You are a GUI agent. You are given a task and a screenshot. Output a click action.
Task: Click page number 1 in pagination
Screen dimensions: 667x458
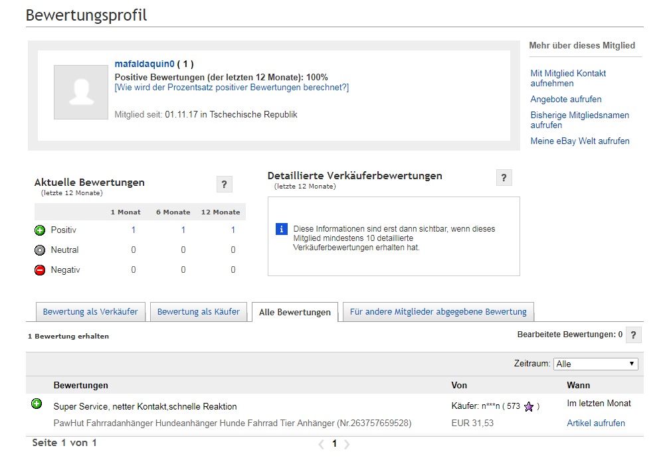334,444
